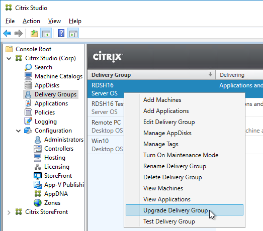
Task: Choose Add Applications from context menu
Action: coord(185,111)
